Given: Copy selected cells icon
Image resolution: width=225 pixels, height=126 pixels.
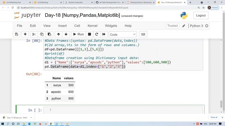Looking at the screenshot, I should 41,34.
